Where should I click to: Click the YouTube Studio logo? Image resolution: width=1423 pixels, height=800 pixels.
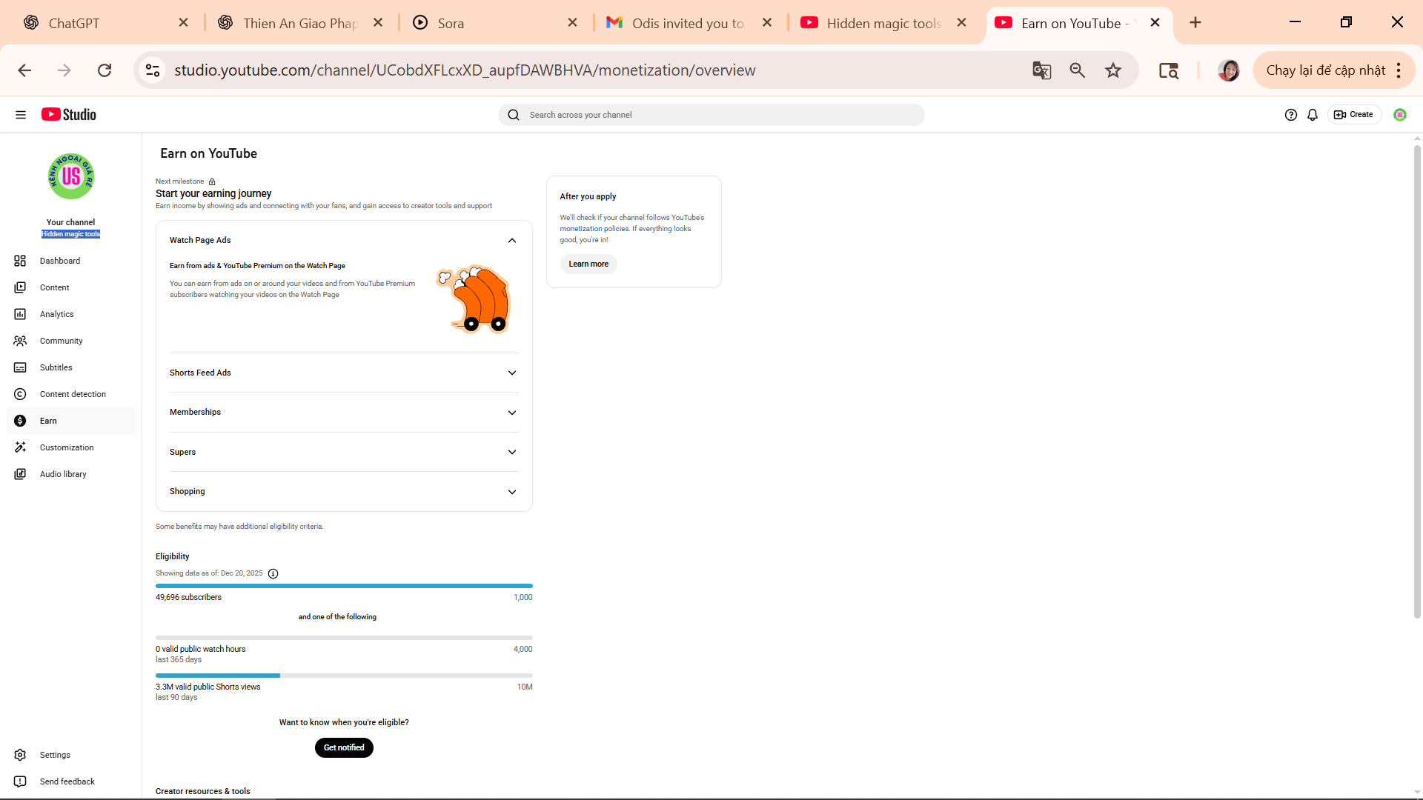(x=69, y=115)
